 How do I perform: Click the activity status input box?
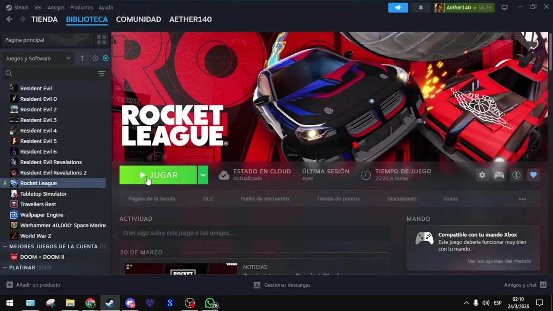[x=254, y=233]
